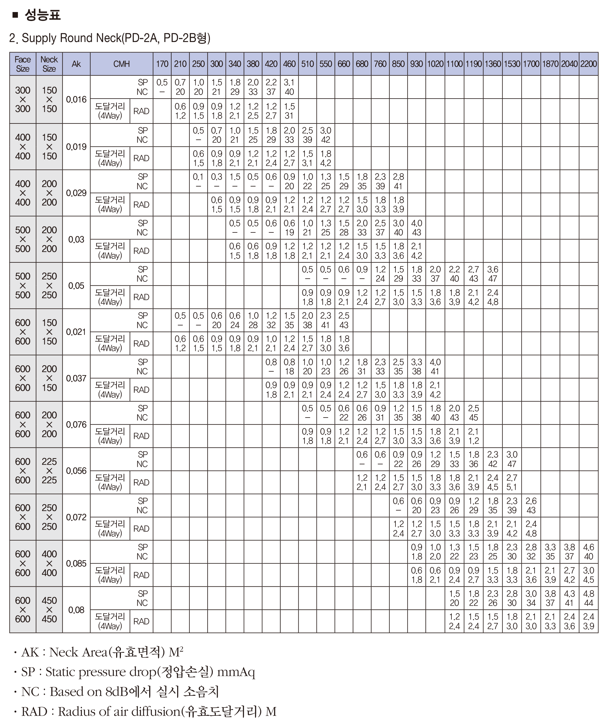Viewport: 609px width, 727px height.
Task: Click SP/NC cell '2.5 43' in Ak 0.021 row
Action: coord(344,320)
